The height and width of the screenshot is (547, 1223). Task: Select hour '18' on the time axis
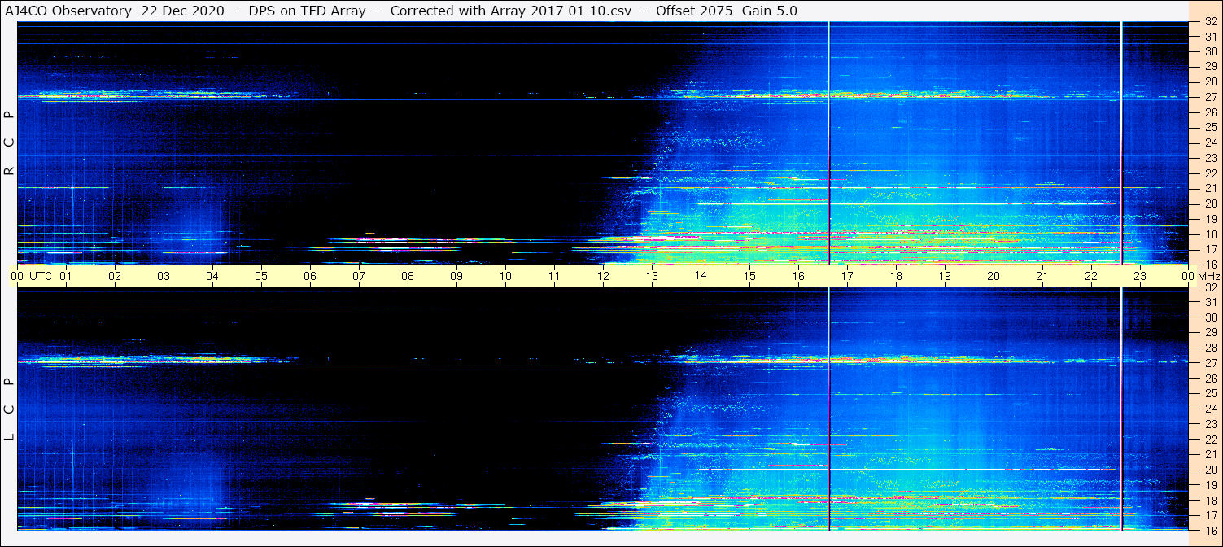click(896, 276)
